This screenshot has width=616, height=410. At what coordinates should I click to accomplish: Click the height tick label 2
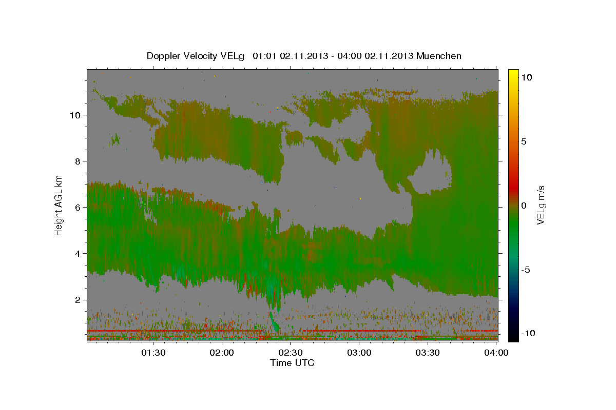pos(78,299)
